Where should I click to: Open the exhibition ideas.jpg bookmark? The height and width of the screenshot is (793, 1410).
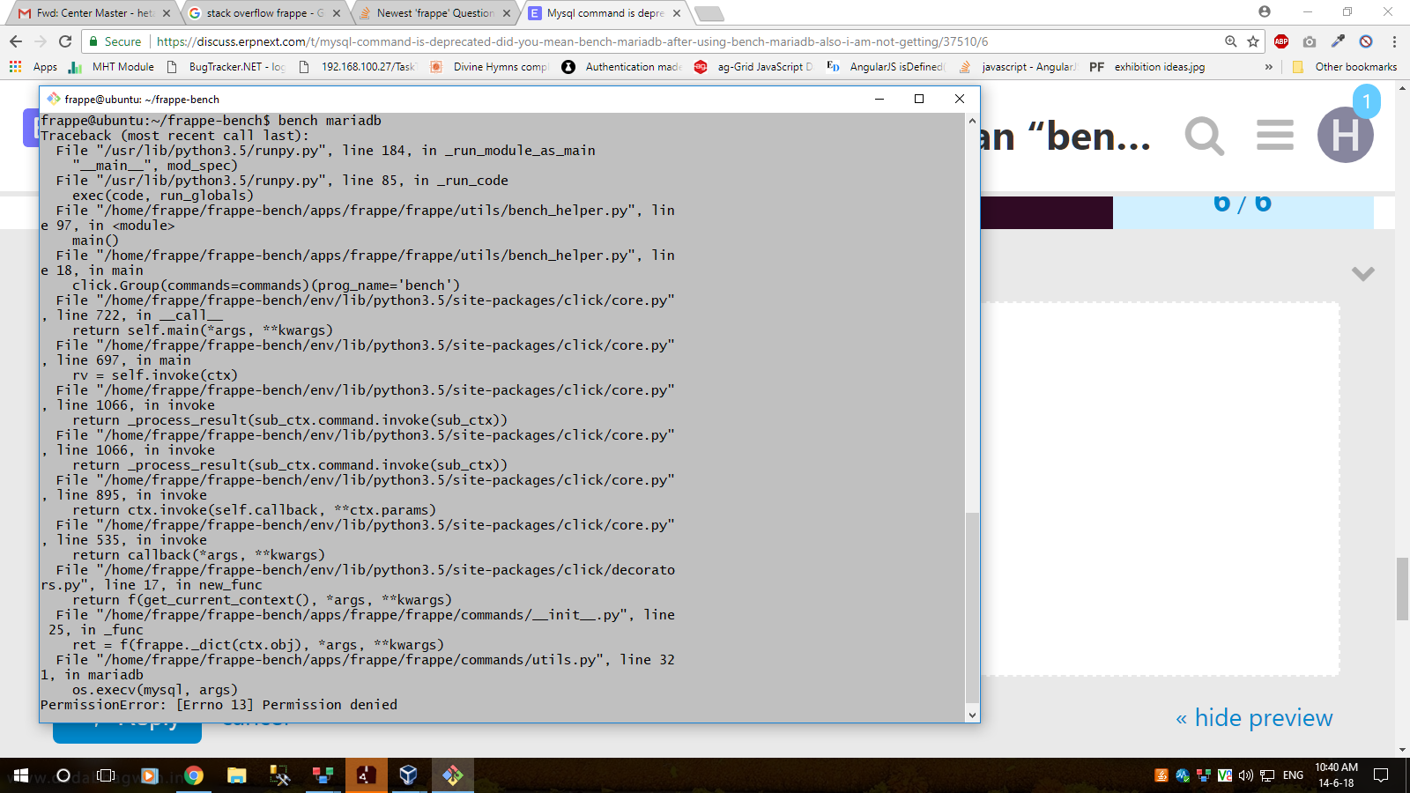coord(1147,67)
